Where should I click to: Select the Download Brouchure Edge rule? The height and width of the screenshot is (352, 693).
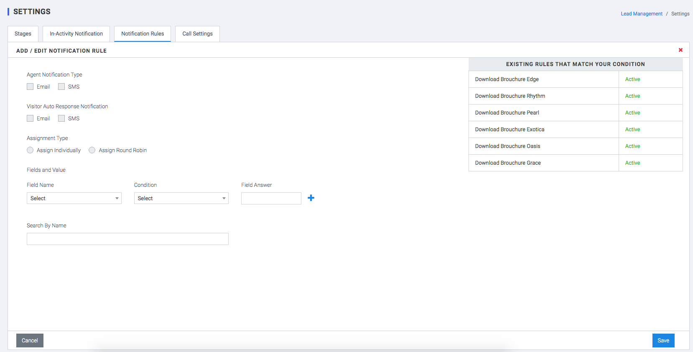(x=507, y=79)
